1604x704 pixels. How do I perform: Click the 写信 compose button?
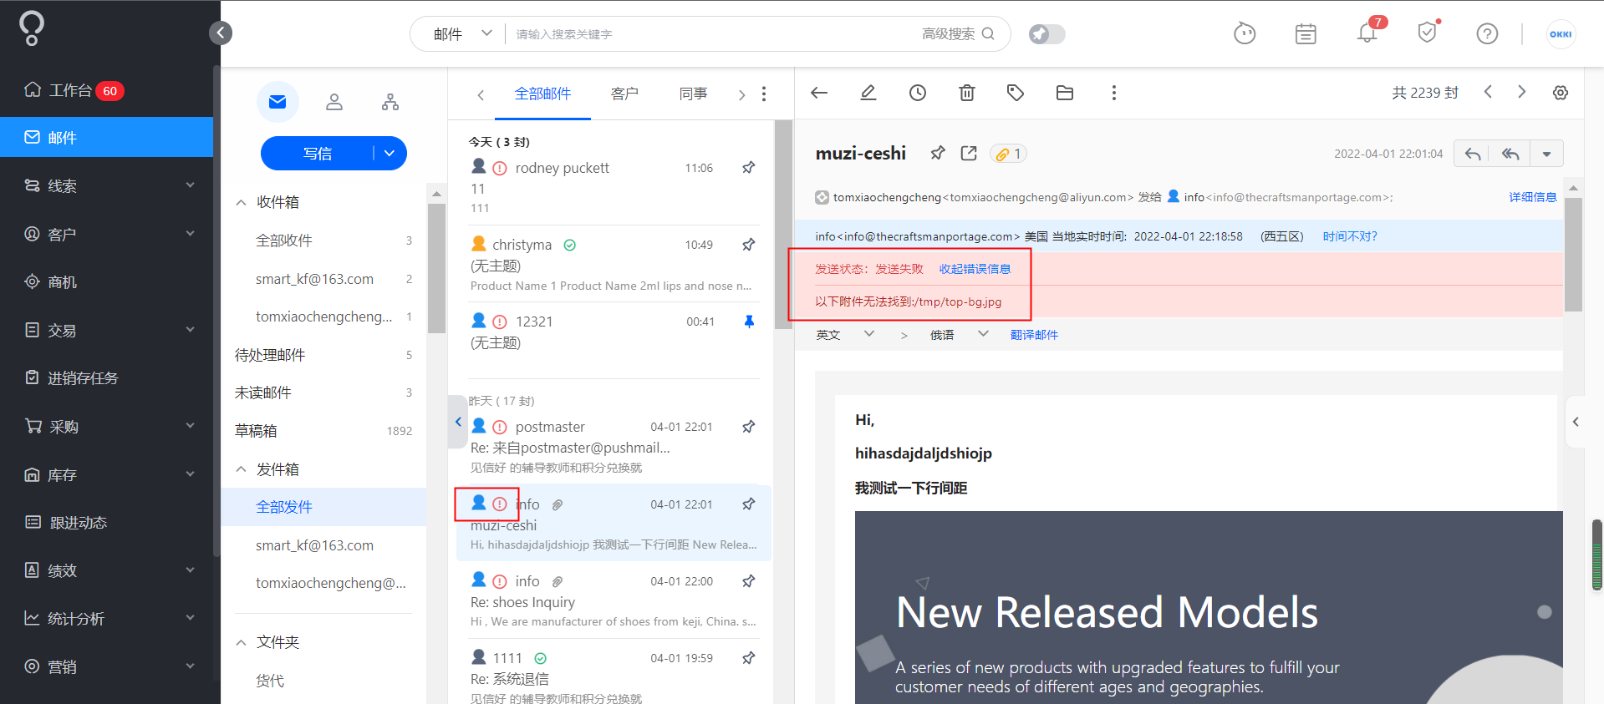pyautogui.click(x=318, y=153)
